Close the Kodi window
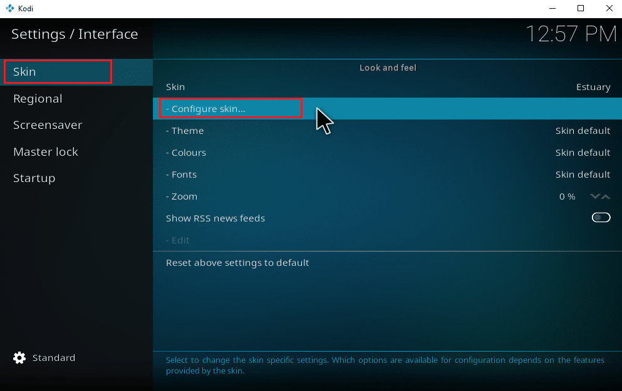 pyautogui.click(x=609, y=8)
